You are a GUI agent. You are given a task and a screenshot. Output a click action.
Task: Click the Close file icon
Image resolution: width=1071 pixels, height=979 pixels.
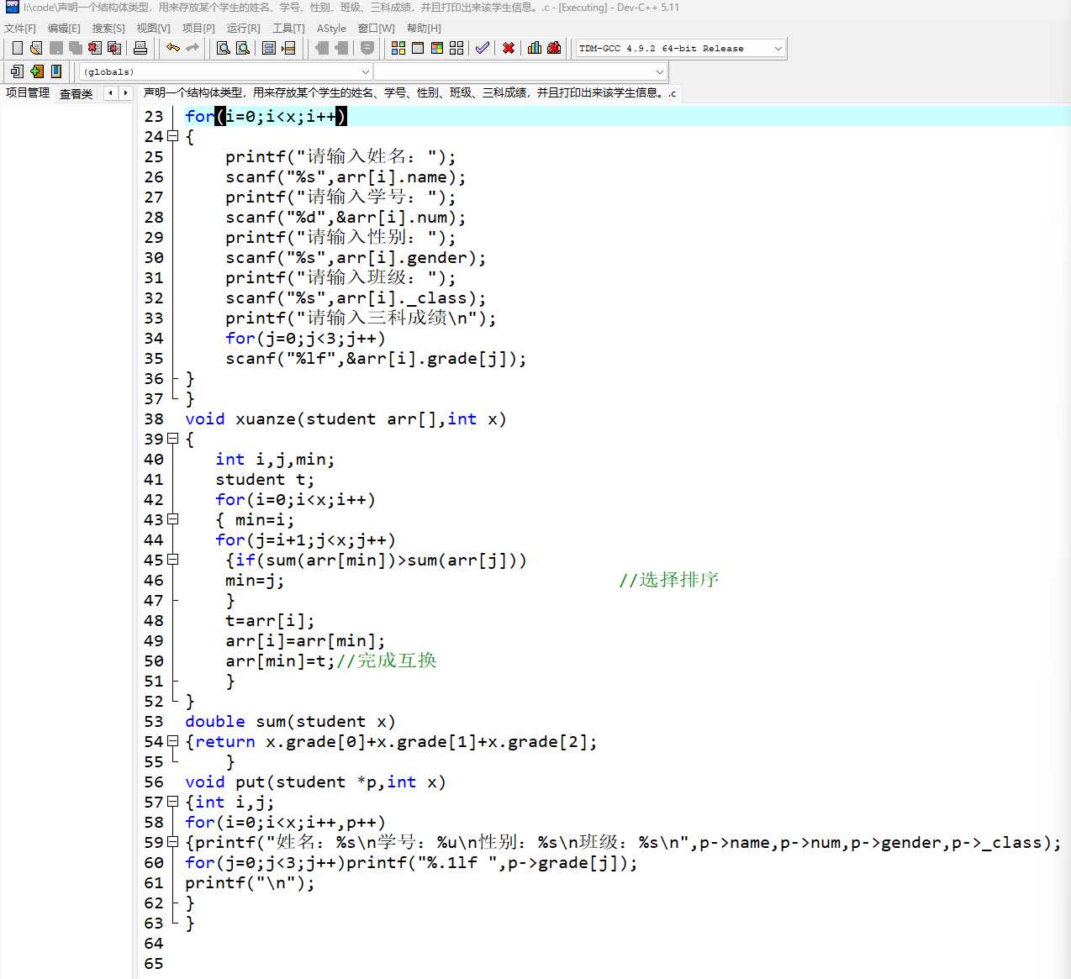[x=95, y=48]
